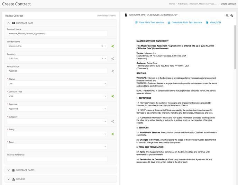Open the View JSON link

click(215, 23)
